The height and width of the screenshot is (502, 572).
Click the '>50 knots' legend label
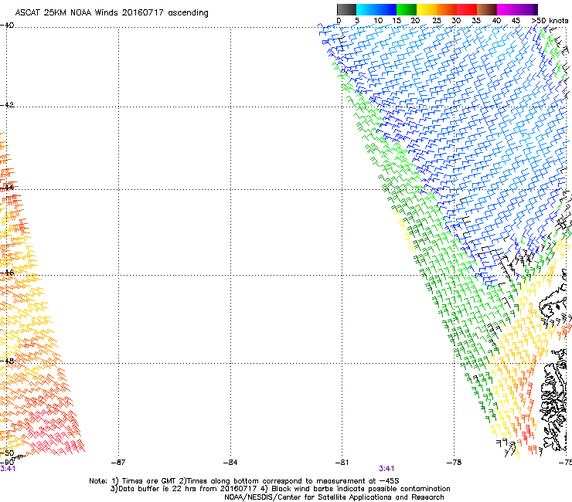tap(550, 21)
